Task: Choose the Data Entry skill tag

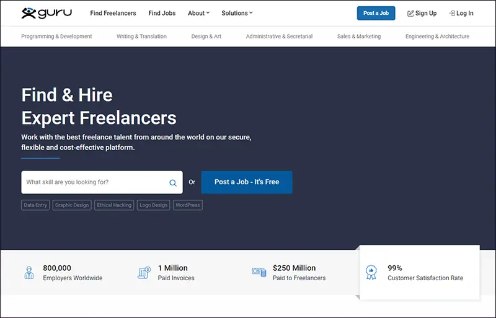Action: pyautogui.click(x=35, y=205)
